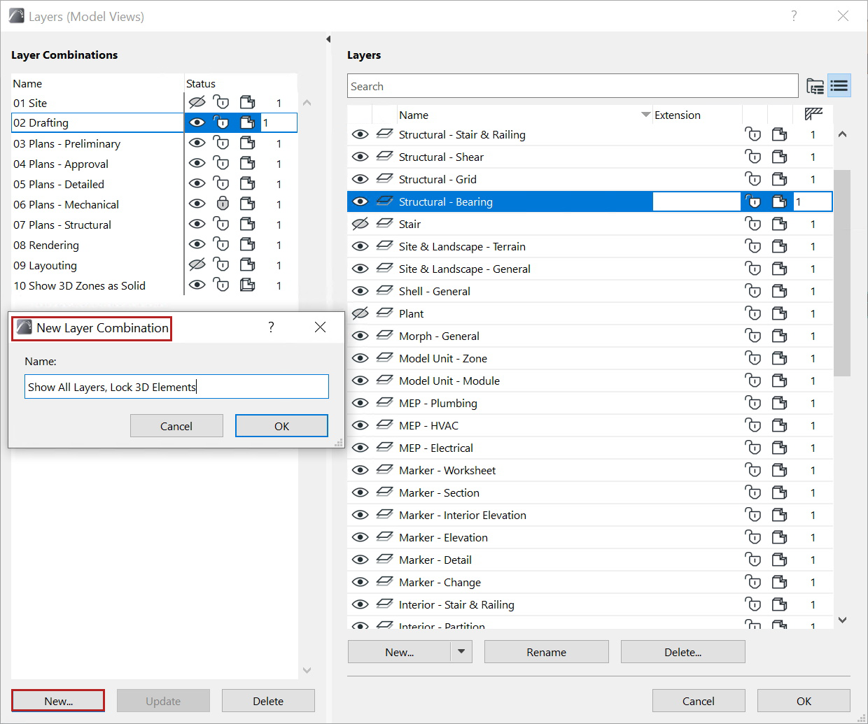The width and height of the screenshot is (868, 724).
Task: Select the Model Unit - Zone layer
Action: pos(442,358)
